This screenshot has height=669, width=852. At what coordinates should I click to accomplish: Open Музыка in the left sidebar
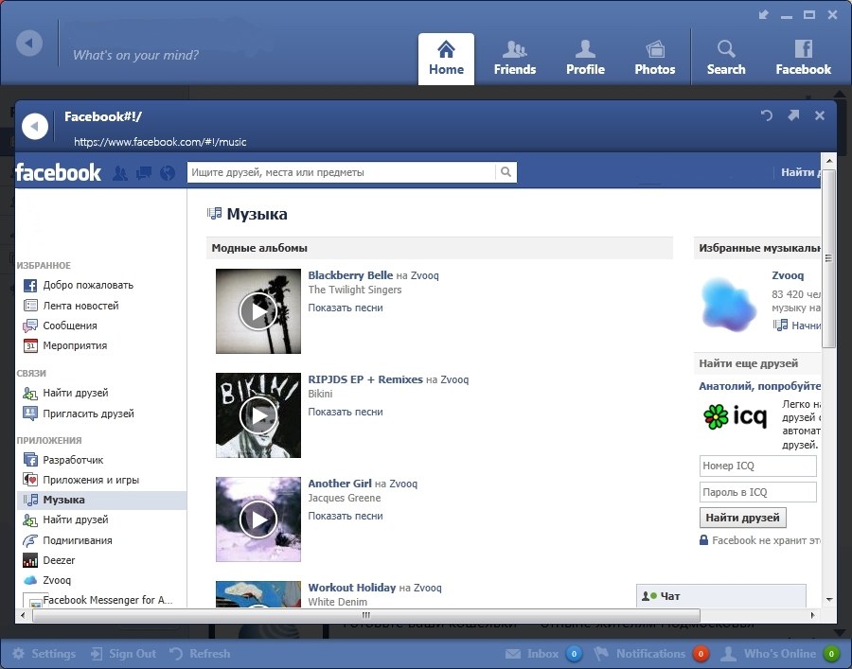[x=63, y=500]
